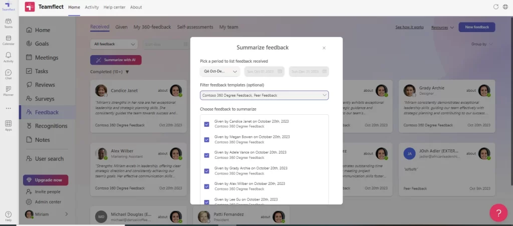The height and width of the screenshot is (226, 513).
Task: Click Summarize with AI button
Action: coord(116,60)
